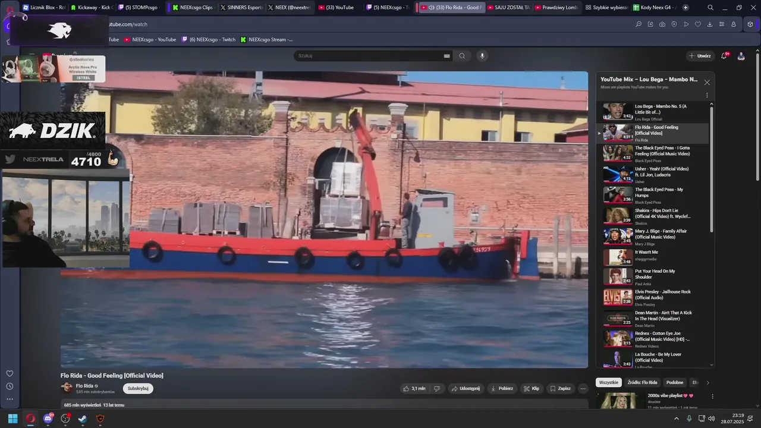Image resolution: width=761 pixels, height=428 pixels.
Task: Open more actions three-dot menu under video
Action: [x=583, y=389]
